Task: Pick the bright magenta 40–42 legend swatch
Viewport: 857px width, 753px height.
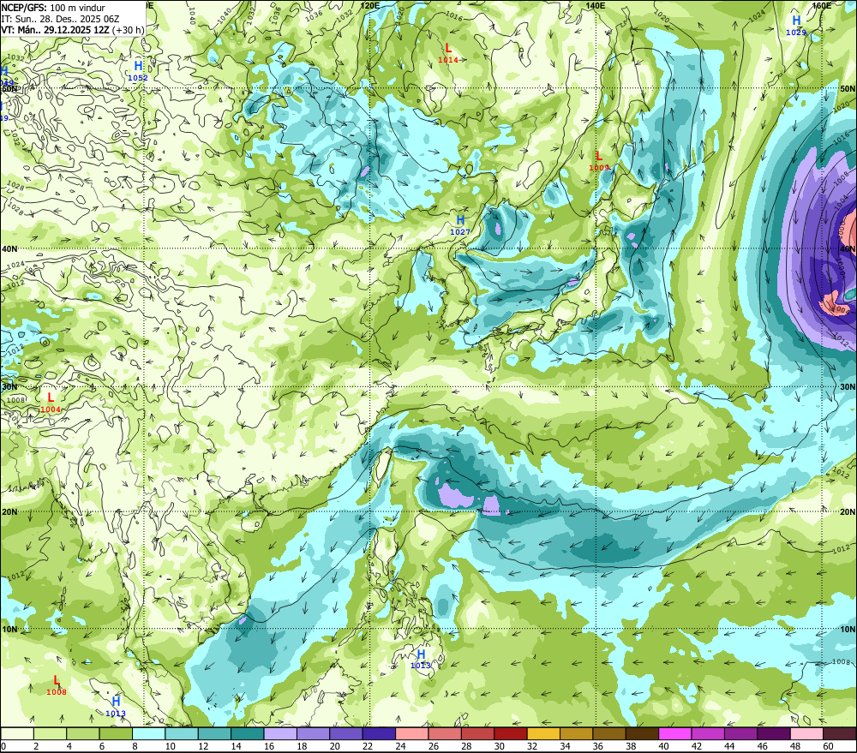Action: tap(675, 733)
